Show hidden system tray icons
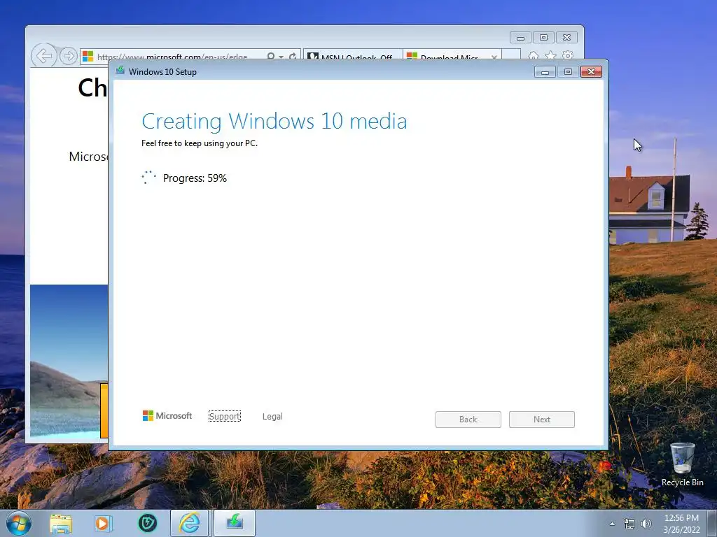This screenshot has width=717, height=537. click(x=612, y=524)
